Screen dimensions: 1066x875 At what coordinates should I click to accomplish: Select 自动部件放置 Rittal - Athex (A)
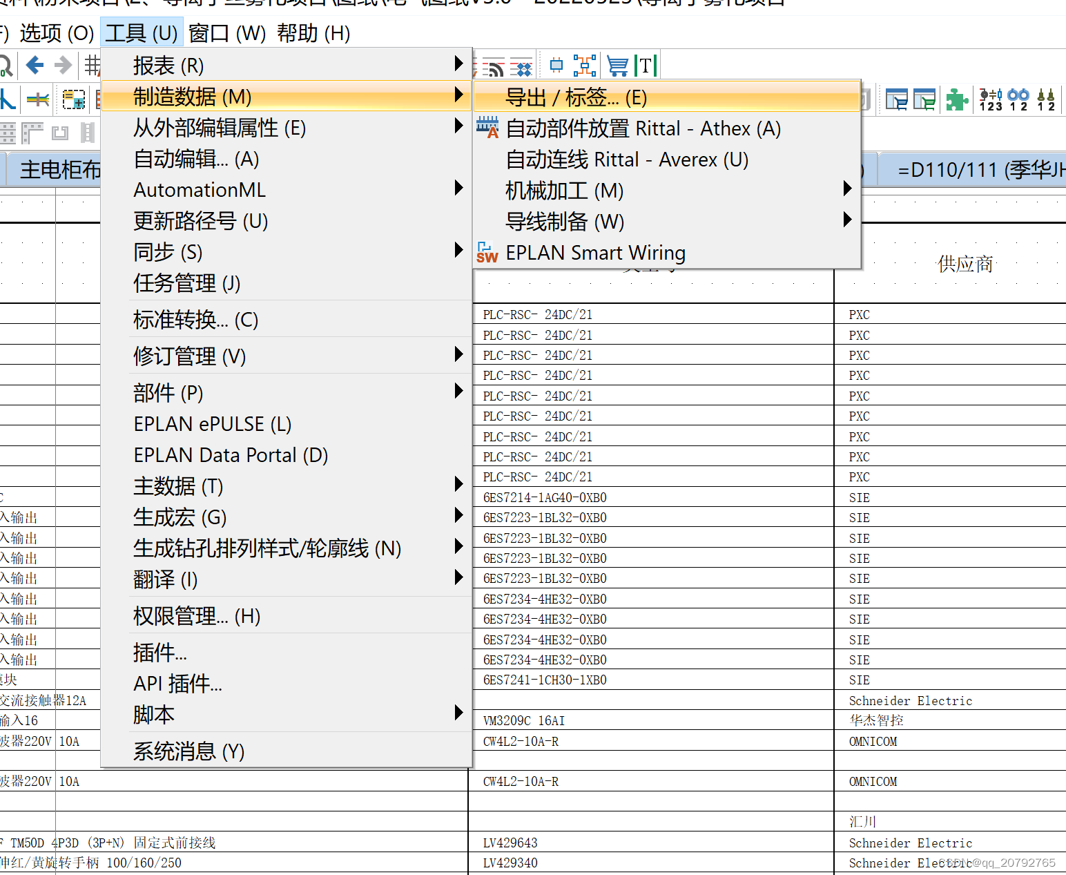[667, 128]
